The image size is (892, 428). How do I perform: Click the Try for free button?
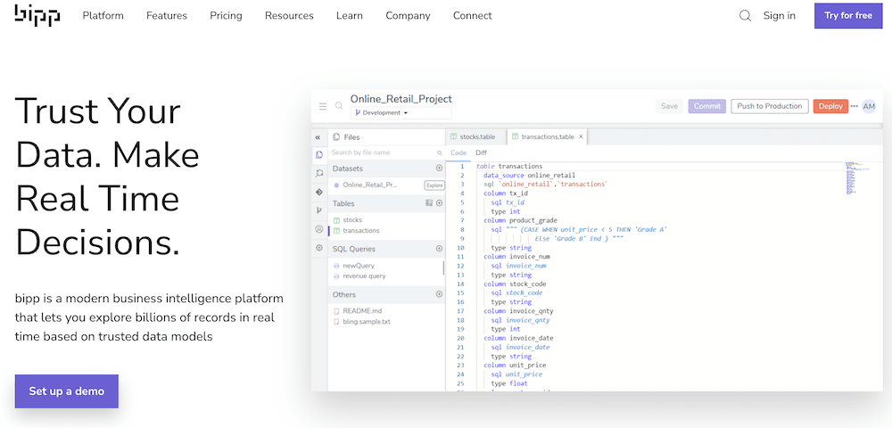[x=848, y=16]
